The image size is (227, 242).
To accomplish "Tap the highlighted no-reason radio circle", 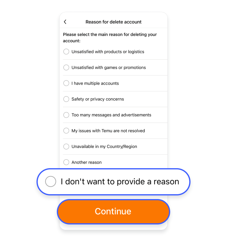I will [51, 181].
